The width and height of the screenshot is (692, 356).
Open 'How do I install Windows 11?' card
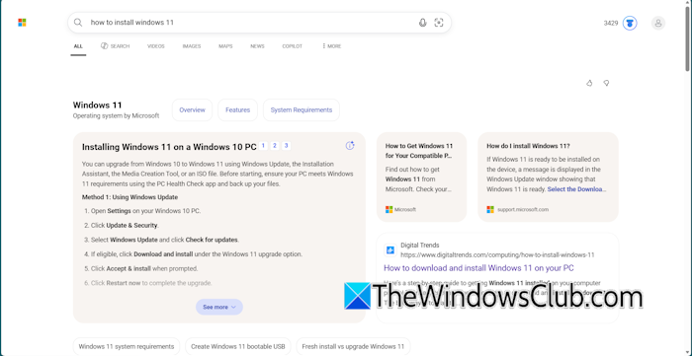[548, 177]
